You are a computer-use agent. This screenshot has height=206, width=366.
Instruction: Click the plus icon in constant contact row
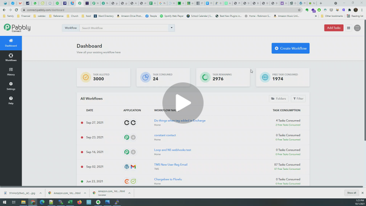[x=133, y=137]
